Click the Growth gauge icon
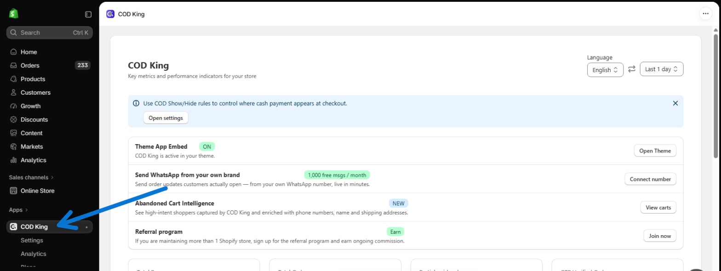 click(13, 106)
